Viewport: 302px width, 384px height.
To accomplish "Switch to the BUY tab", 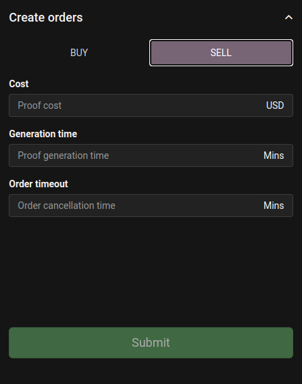I will 79,53.
